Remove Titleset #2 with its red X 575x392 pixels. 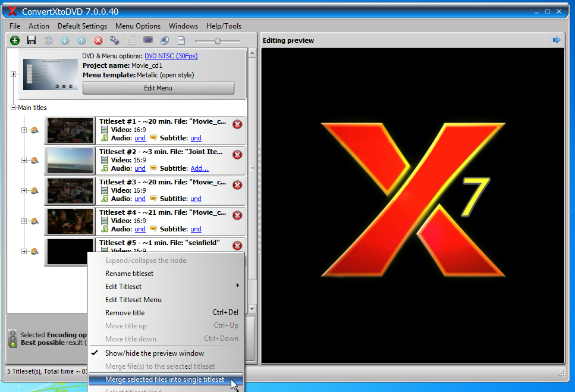pos(237,155)
